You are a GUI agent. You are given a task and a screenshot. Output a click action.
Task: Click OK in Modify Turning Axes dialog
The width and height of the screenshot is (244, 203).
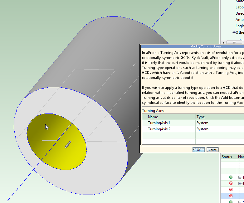pos(198,150)
